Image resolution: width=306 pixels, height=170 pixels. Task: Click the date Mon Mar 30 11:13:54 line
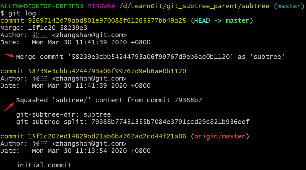(x=75, y=151)
